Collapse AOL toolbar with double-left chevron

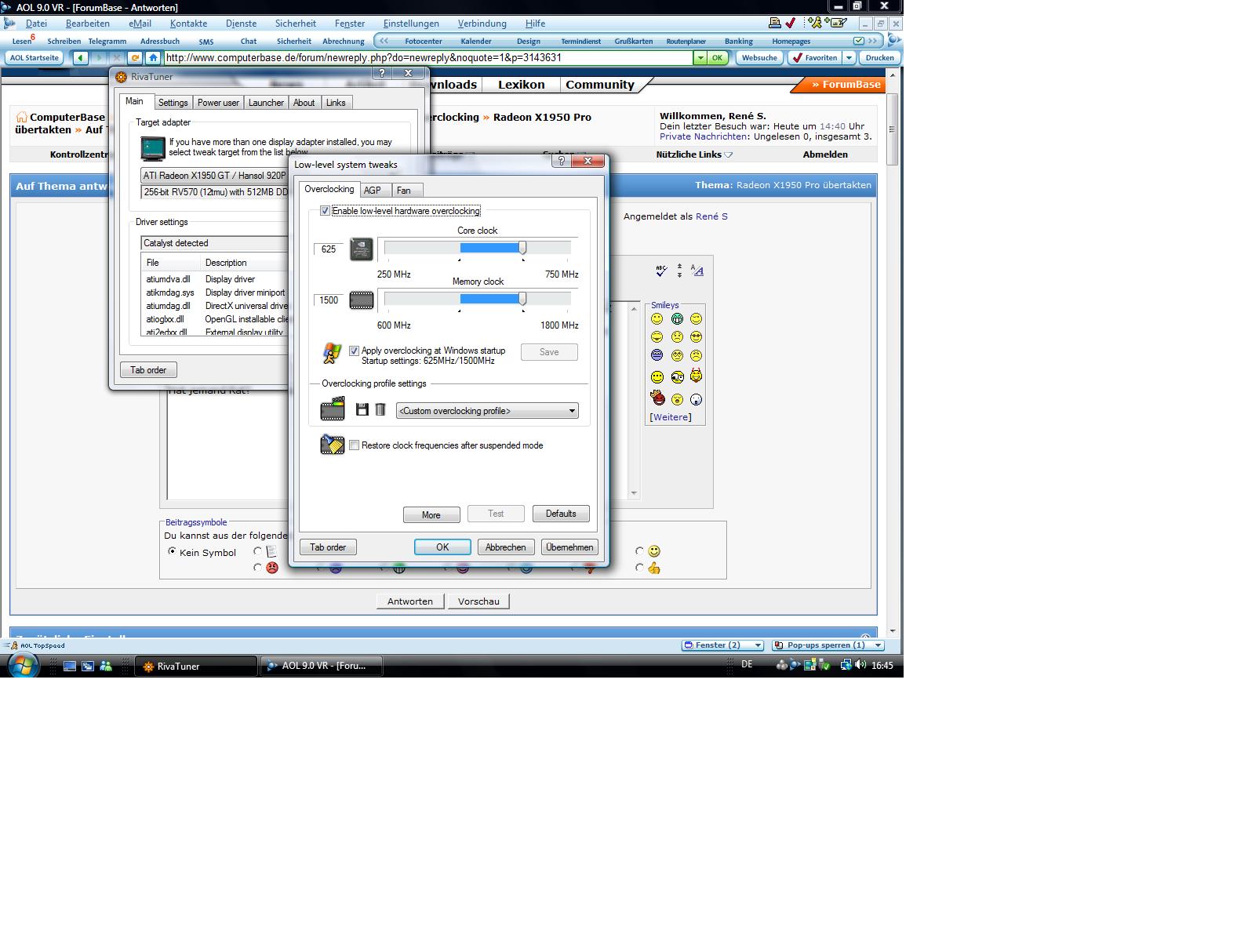pyautogui.click(x=384, y=41)
